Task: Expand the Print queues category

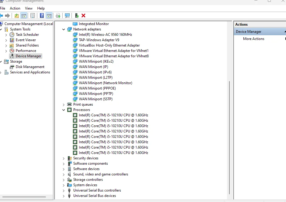Action: coord(63,105)
